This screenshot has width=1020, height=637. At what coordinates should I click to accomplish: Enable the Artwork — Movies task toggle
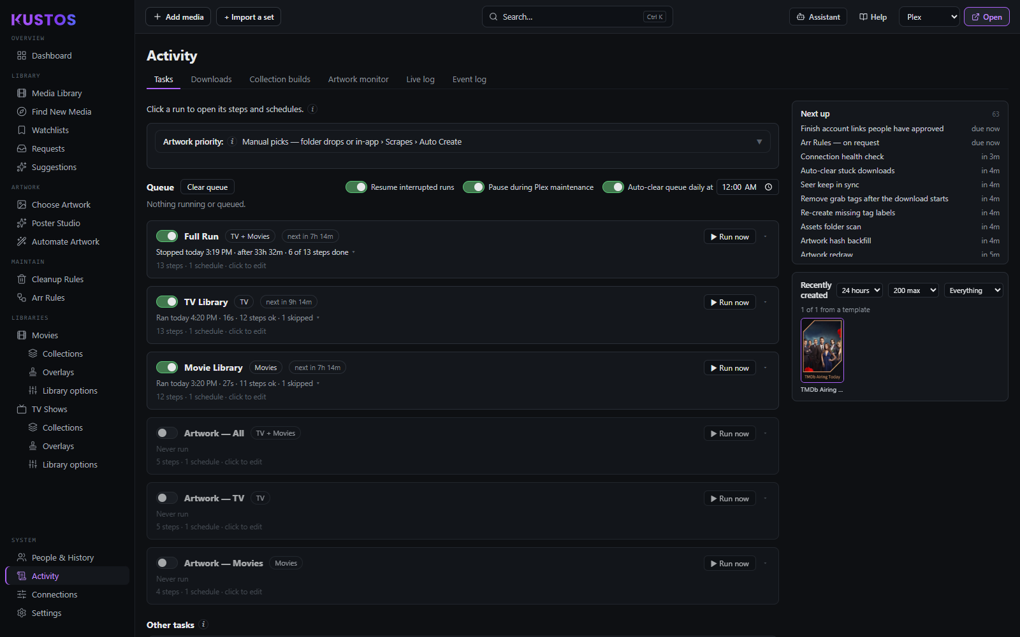pos(167,563)
